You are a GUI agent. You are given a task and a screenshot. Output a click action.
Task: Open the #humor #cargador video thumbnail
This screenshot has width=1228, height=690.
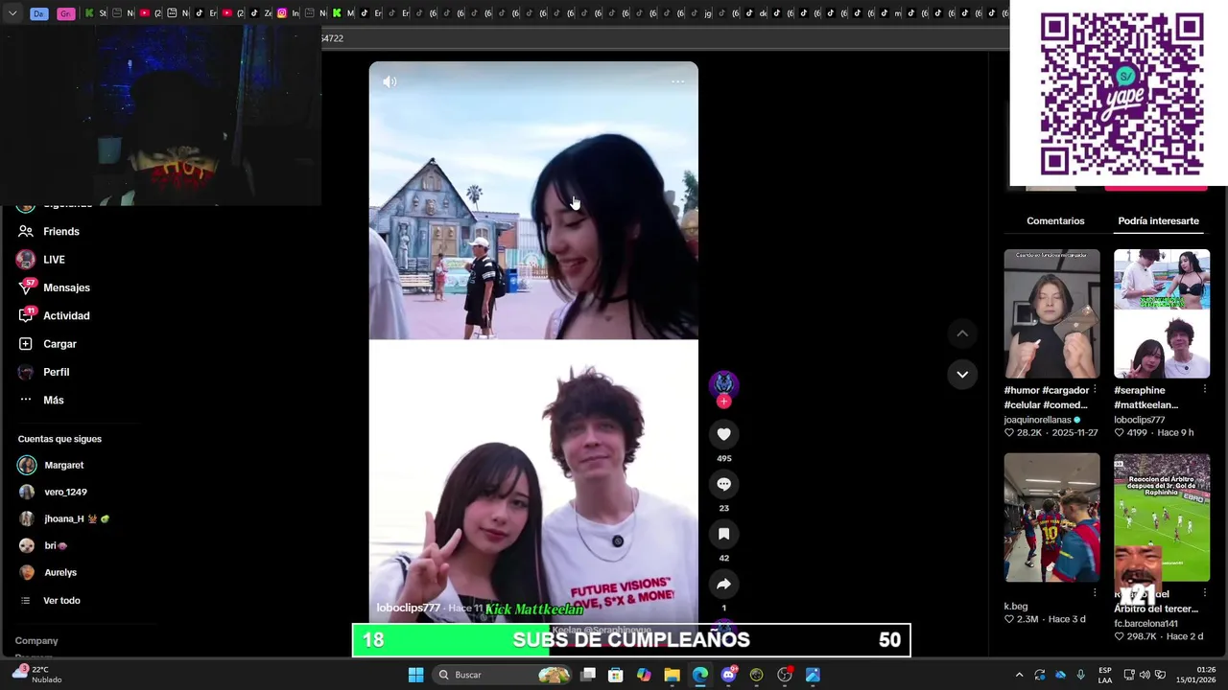[x=1051, y=313]
